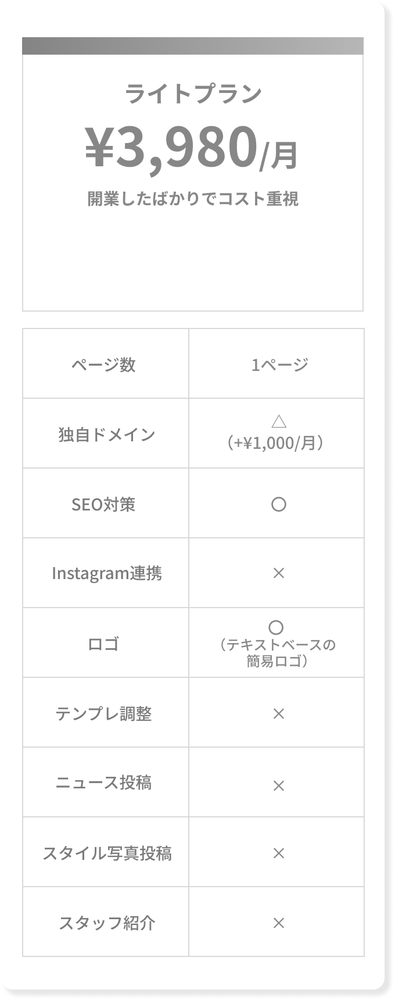Click the cross mark for スタイル写真投稿
This screenshot has width=395, height=1000.
tap(279, 853)
